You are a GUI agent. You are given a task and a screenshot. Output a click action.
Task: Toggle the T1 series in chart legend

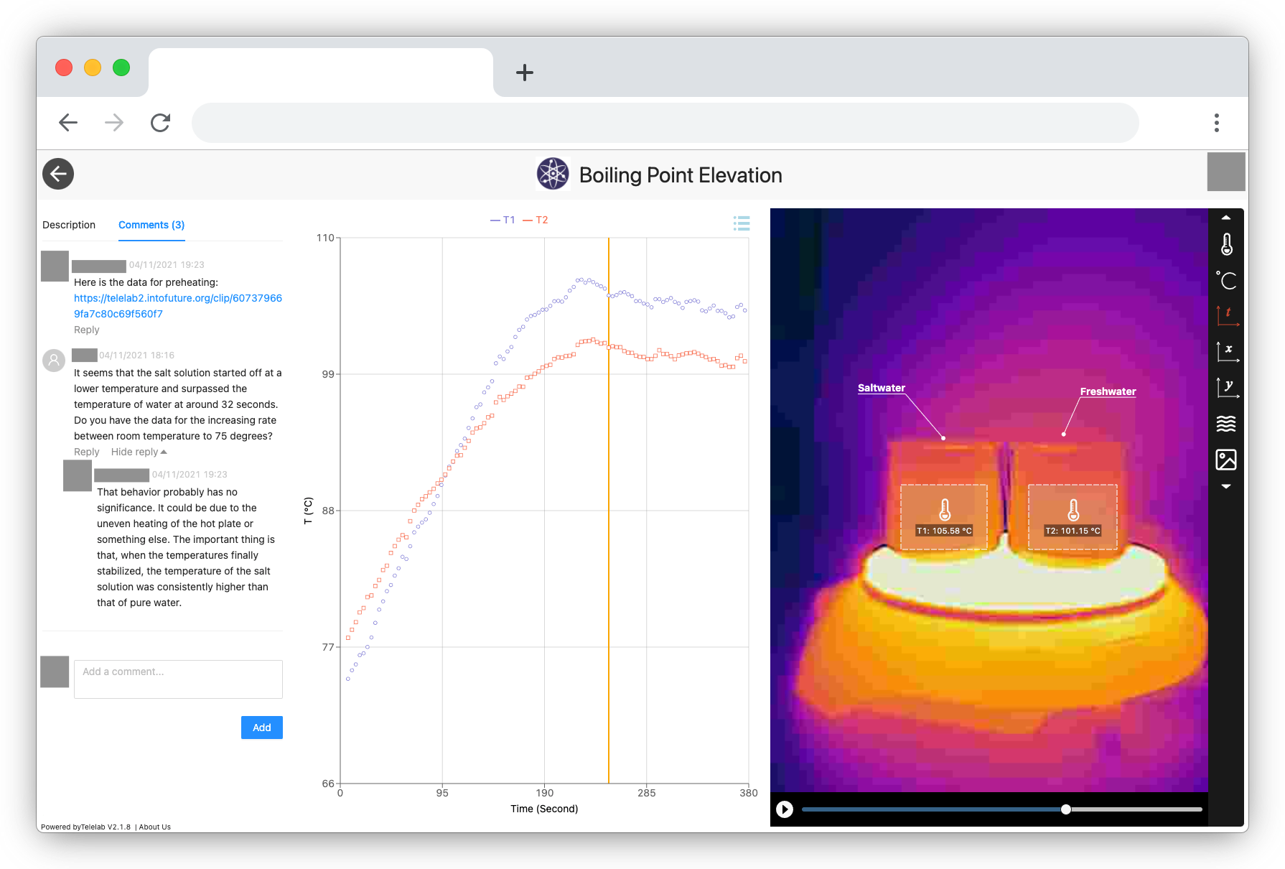click(503, 220)
